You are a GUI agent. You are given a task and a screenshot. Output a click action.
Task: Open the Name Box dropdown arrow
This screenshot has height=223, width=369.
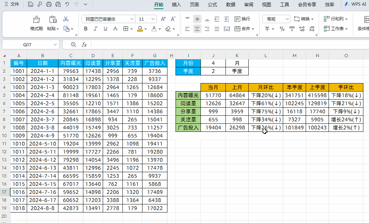55,45
